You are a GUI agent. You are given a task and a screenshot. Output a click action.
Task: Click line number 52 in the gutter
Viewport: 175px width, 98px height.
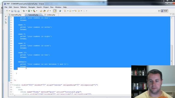(x=11, y=73)
